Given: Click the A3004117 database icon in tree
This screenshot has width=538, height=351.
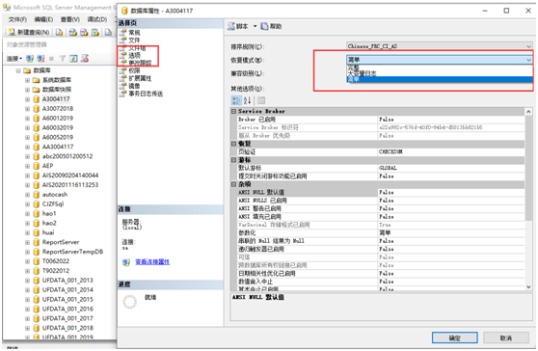Looking at the screenshot, I should [37, 99].
